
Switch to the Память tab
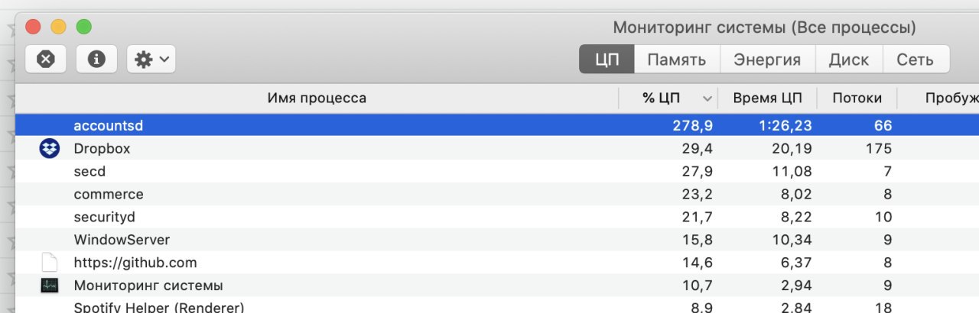tap(677, 60)
